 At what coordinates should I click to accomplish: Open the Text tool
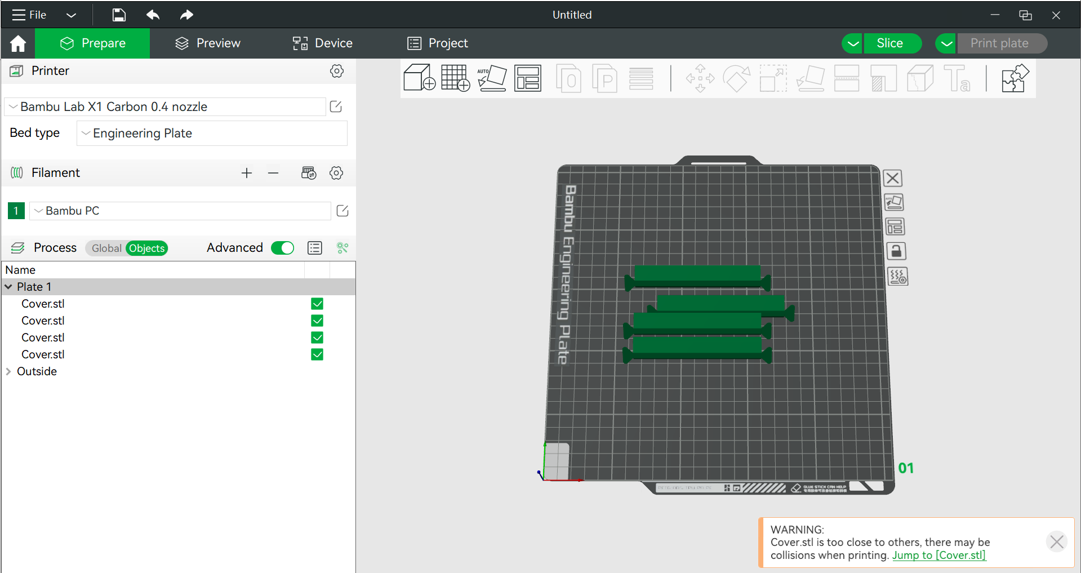click(958, 78)
